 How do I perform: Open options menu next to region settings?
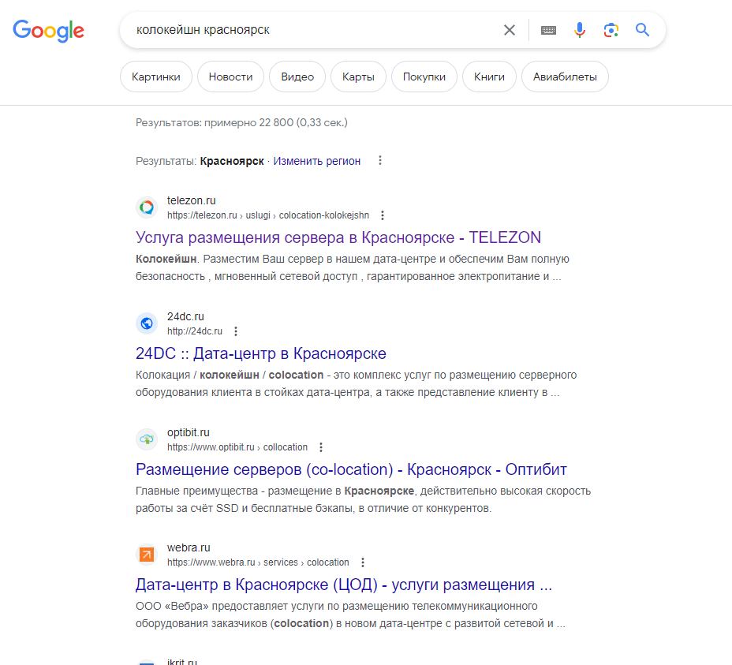pyautogui.click(x=379, y=159)
